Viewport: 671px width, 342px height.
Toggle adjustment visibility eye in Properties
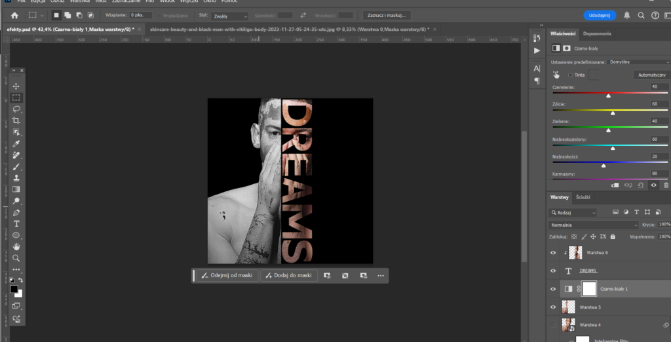(x=653, y=185)
